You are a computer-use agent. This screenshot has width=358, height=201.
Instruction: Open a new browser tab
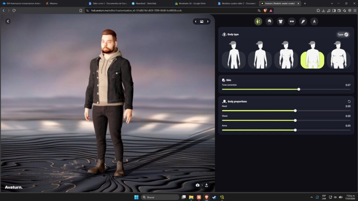pyautogui.click(x=305, y=3)
